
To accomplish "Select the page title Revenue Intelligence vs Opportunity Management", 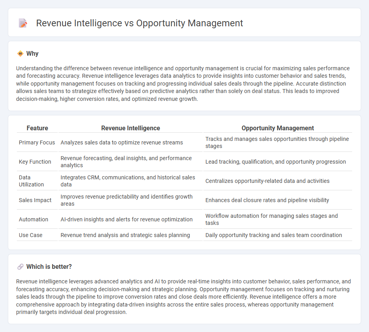I will coord(139,23).
